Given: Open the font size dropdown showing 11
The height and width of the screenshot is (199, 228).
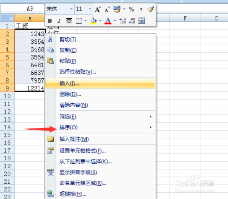Looking at the screenshot, I should pyautogui.click(x=90, y=9).
